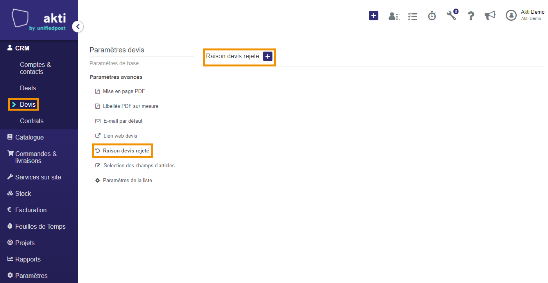
Task: Click the user avatar icon
Action: (x=511, y=15)
